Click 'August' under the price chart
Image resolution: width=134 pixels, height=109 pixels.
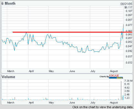(x=114, y=71)
